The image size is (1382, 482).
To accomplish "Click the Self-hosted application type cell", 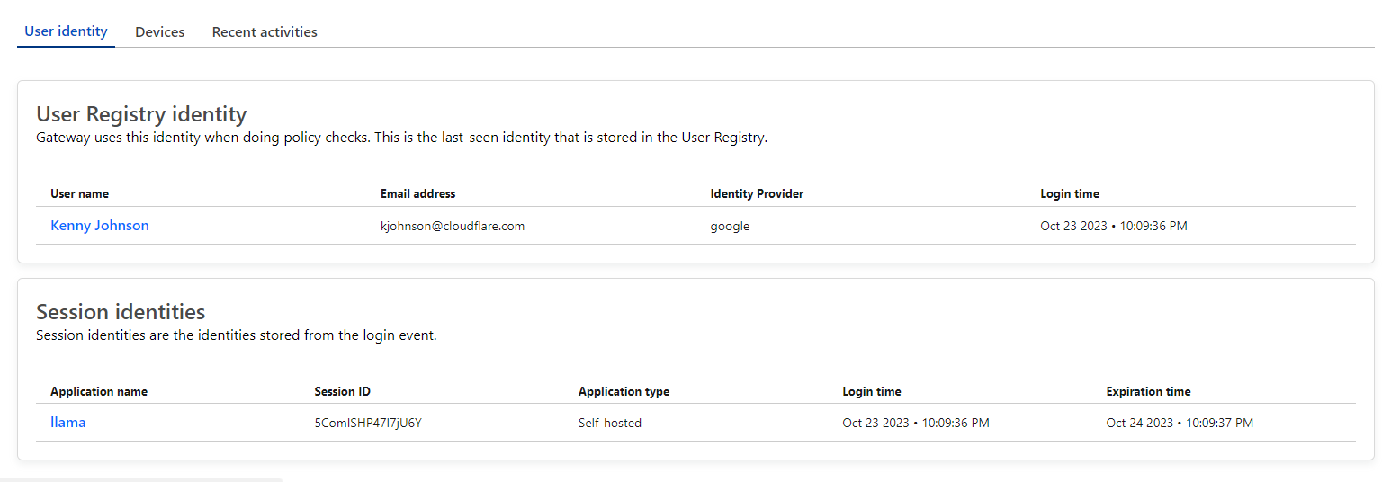I will point(610,424).
